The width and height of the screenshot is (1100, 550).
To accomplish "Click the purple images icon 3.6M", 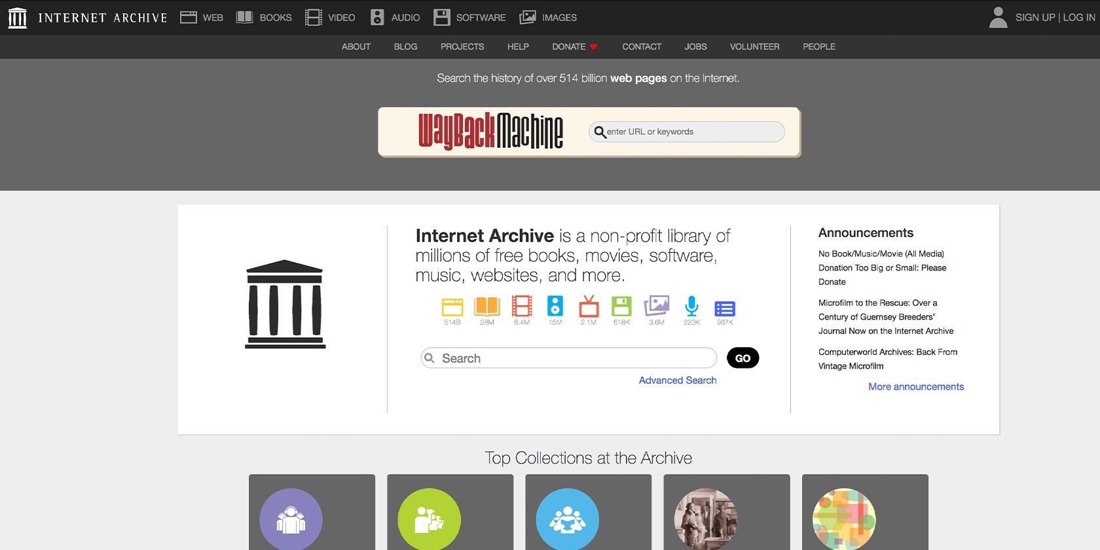I will click(x=657, y=306).
